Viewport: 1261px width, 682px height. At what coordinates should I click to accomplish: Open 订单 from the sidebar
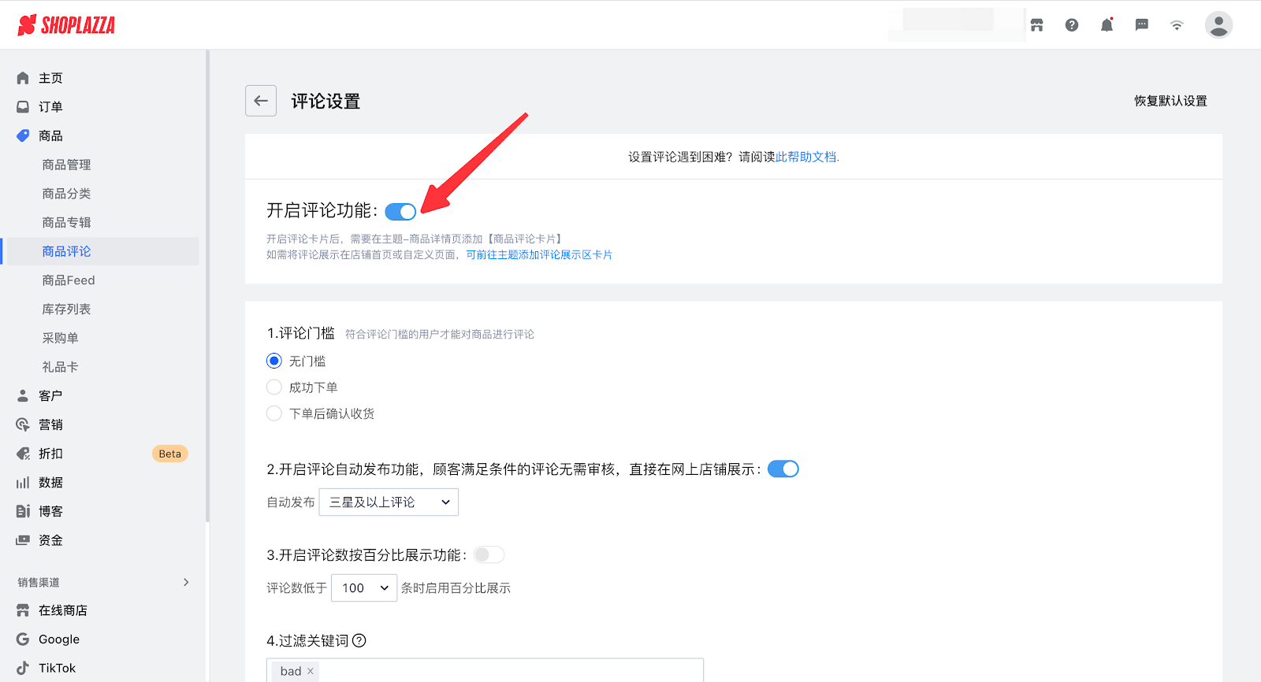[x=50, y=107]
